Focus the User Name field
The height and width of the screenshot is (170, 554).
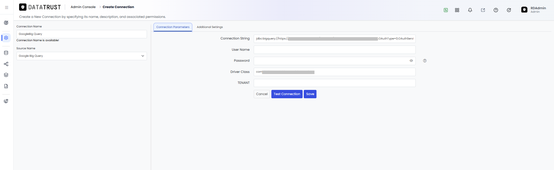(335, 50)
